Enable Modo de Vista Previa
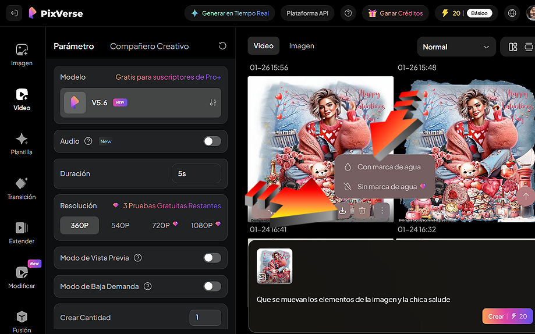Screen dimensions: 535x334 (212, 258)
